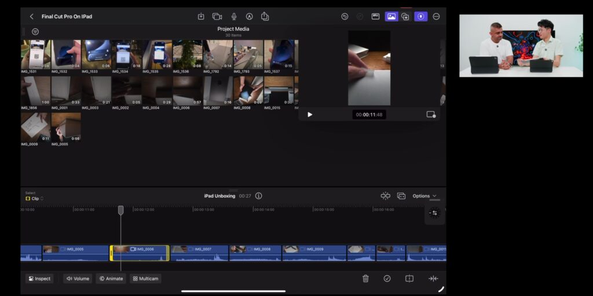The image size is (593, 296).
Task: Toggle the highlighted inspector view button
Action: click(420, 16)
